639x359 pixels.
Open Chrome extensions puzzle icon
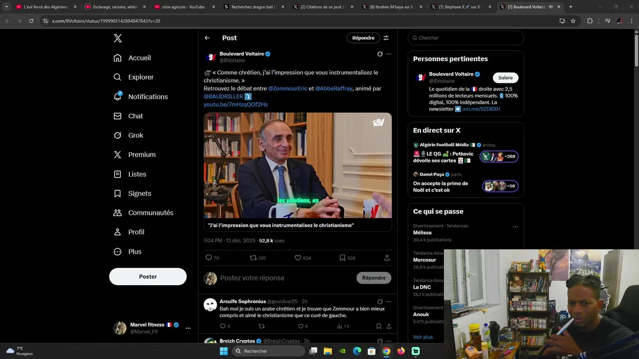[590, 21]
